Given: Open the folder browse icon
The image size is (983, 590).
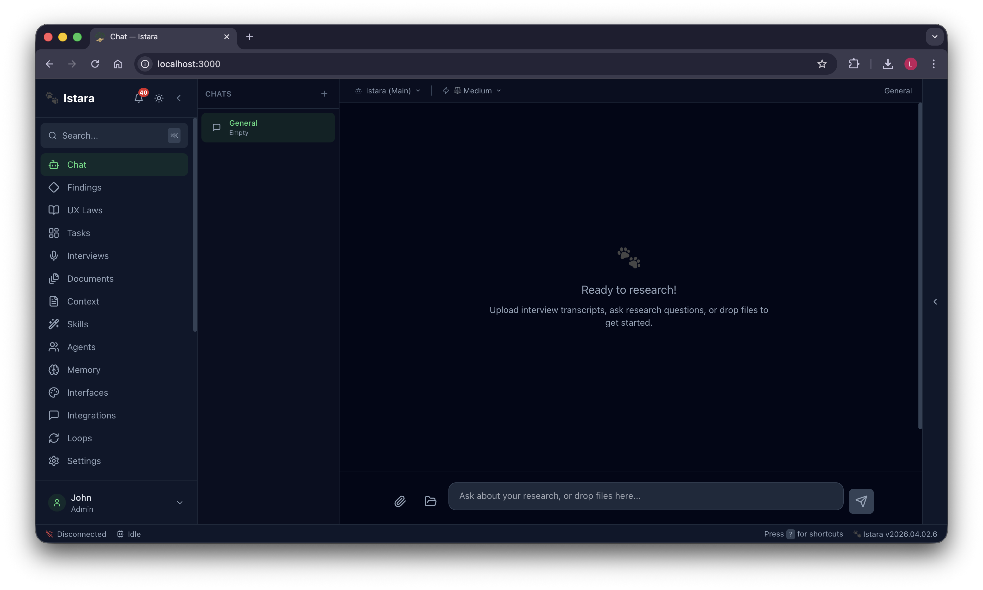Looking at the screenshot, I should coord(430,501).
